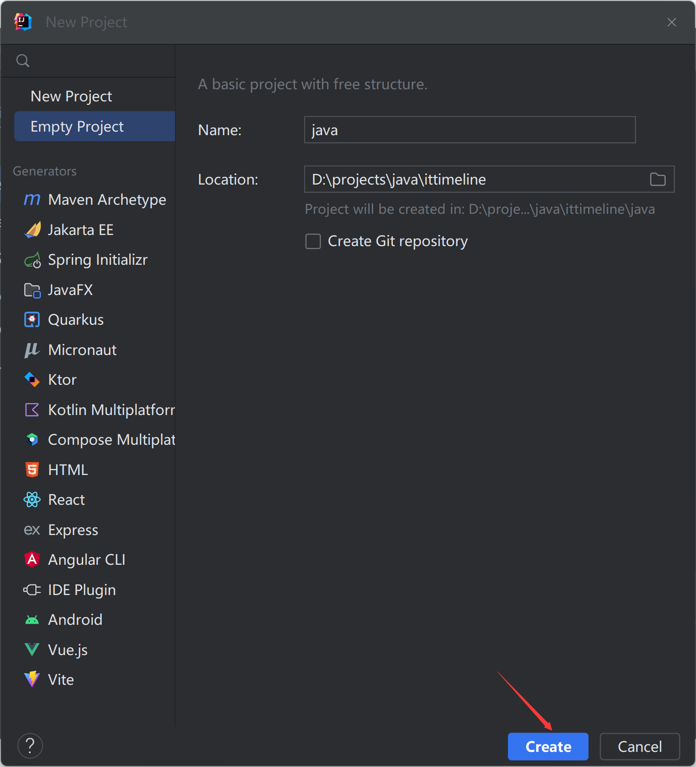Click 'A basic project with free structure.' text
Screen dimensions: 696x767
313,84
